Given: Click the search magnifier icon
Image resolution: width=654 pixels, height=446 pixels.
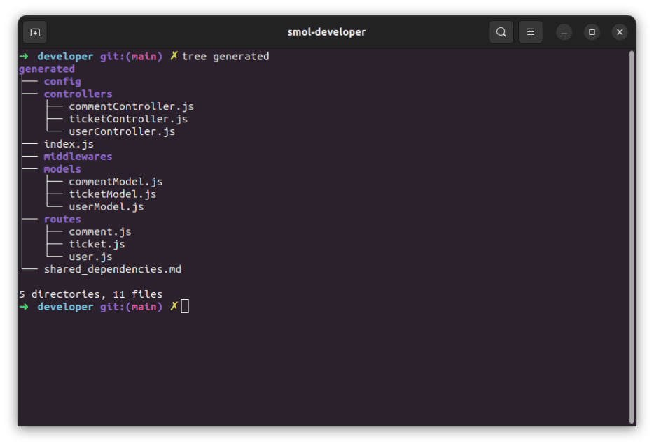Looking at the screenshot, I should pos(501,32).
